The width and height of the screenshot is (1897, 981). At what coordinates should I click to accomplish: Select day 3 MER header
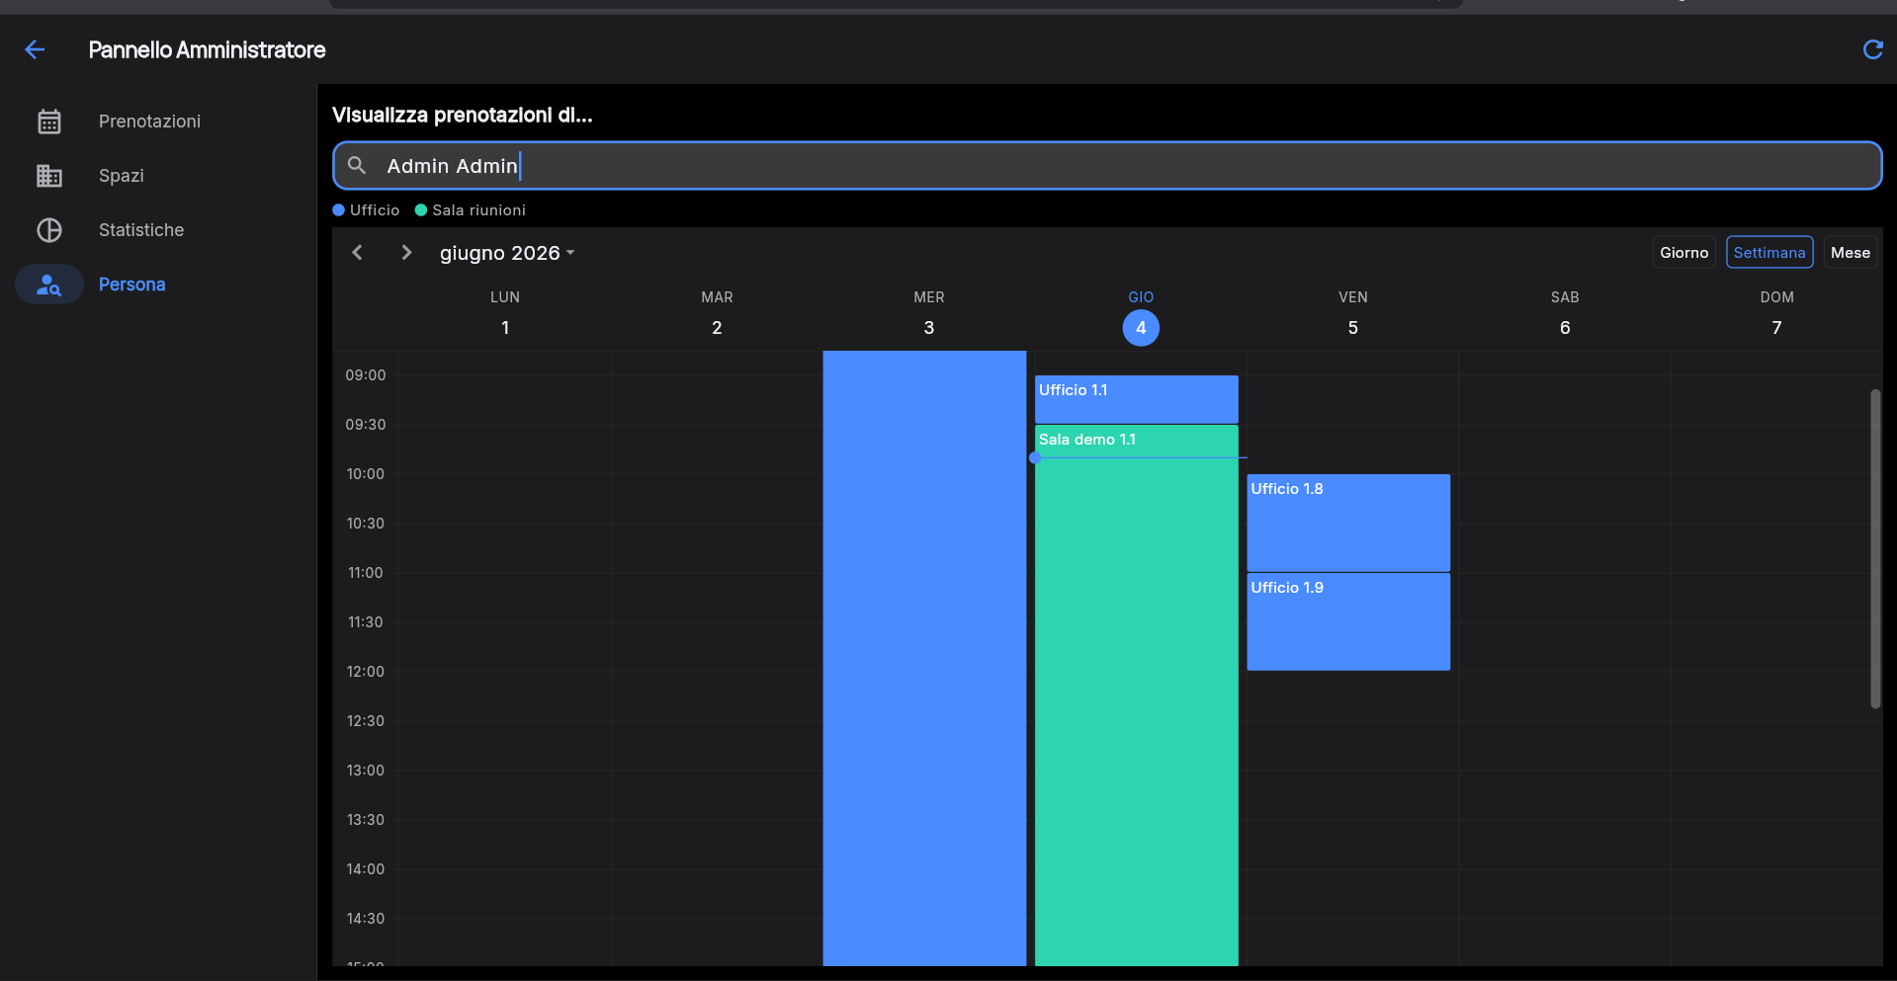(929, 314)
